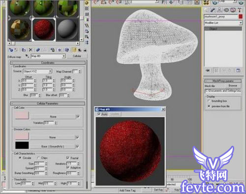This screenshot has width=246, height=194.
Task: Click the Reset Map X icon
Action: [x=31, y=50]
